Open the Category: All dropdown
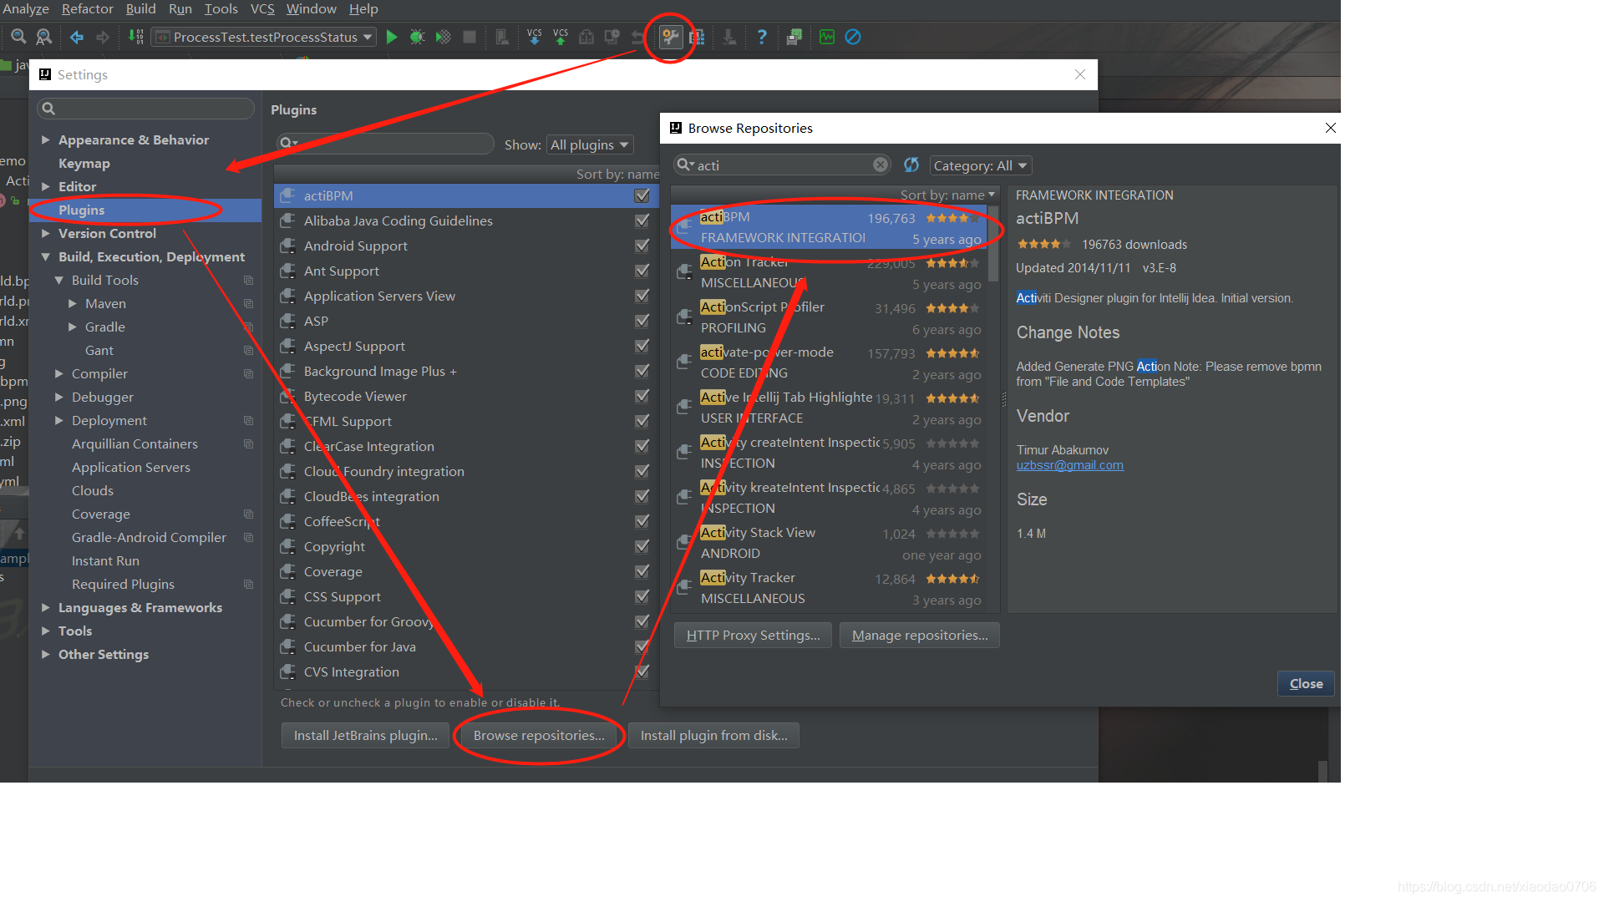1604x902 pixels. [x=981, y=165]
